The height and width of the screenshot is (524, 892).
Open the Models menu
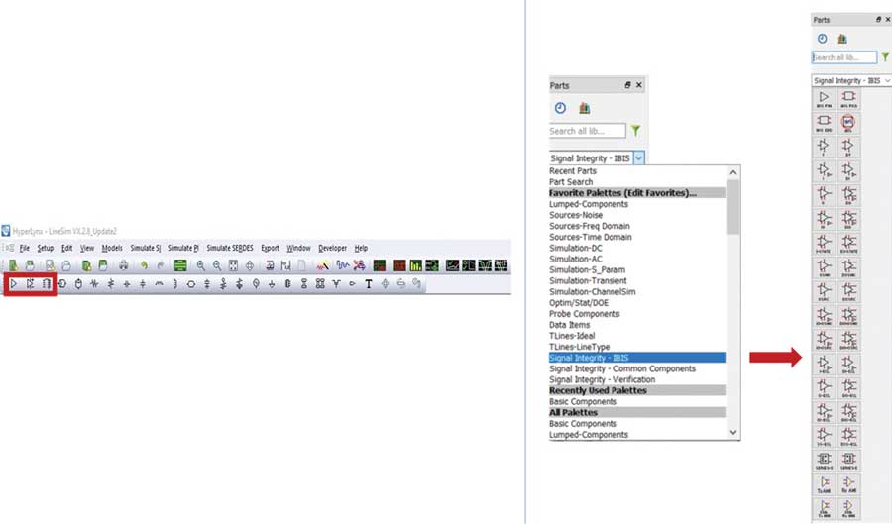pos(112,248)
